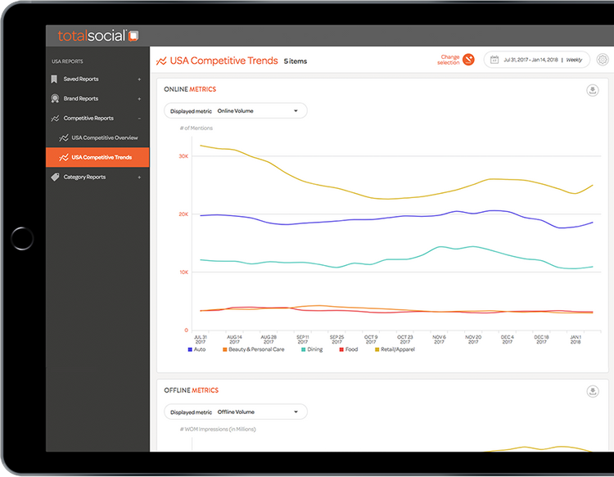Screen dimensions: 614x477
Task: Download the Offline Metrics chart
Action: (x=593, y=391)
